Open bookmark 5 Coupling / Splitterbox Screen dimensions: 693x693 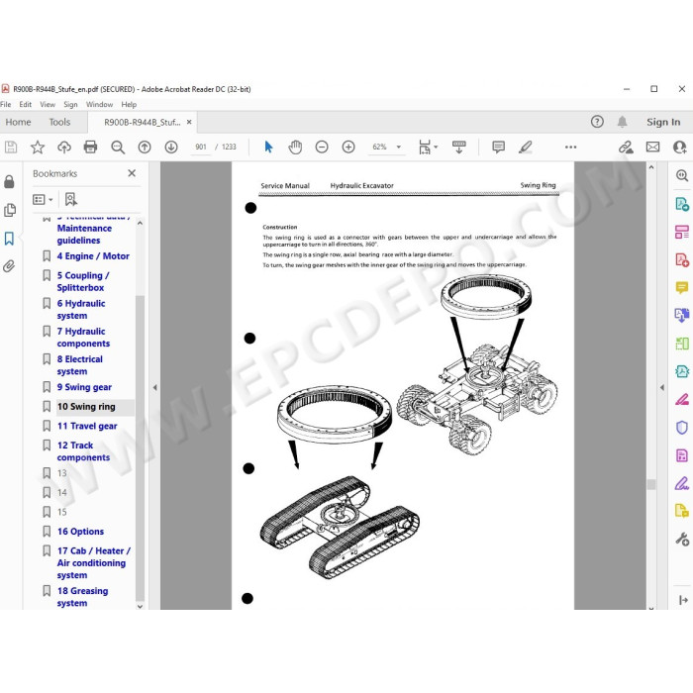coord(82,281)
